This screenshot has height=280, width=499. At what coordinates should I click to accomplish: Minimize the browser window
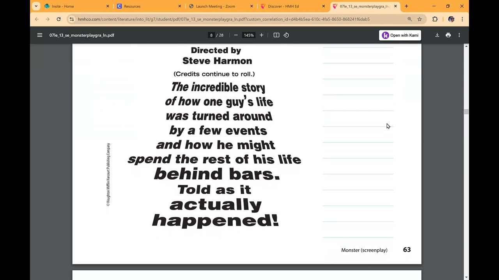434,6
